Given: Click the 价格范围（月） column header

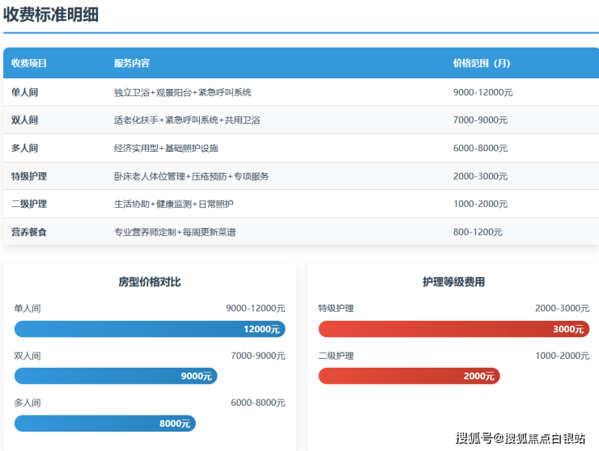Looking at the screenshot, I should pyautogui.click(x=482, y=63).
